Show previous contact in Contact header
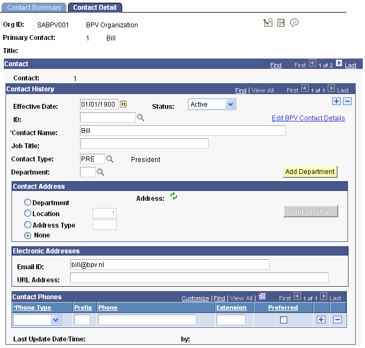Screen dimensions: 365x348 pyautogui.click(x=312, y=63)
